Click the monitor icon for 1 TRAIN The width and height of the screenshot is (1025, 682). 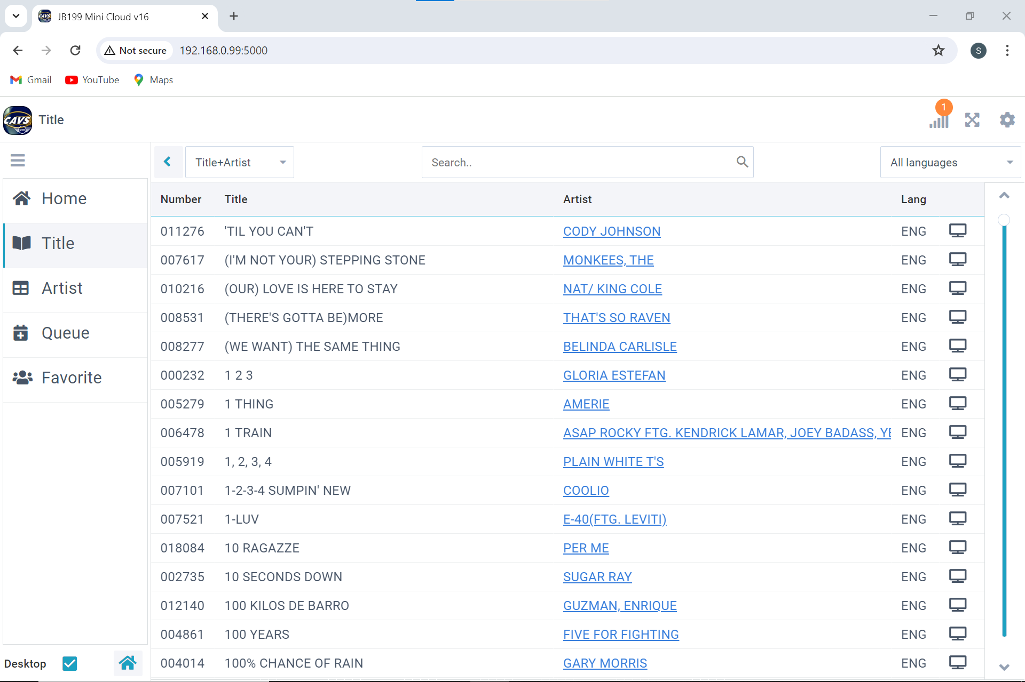[957, 432]
